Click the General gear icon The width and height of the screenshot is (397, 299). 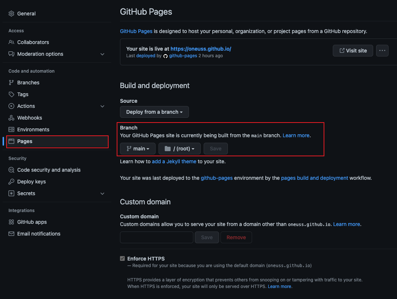[x=11, y=14]
